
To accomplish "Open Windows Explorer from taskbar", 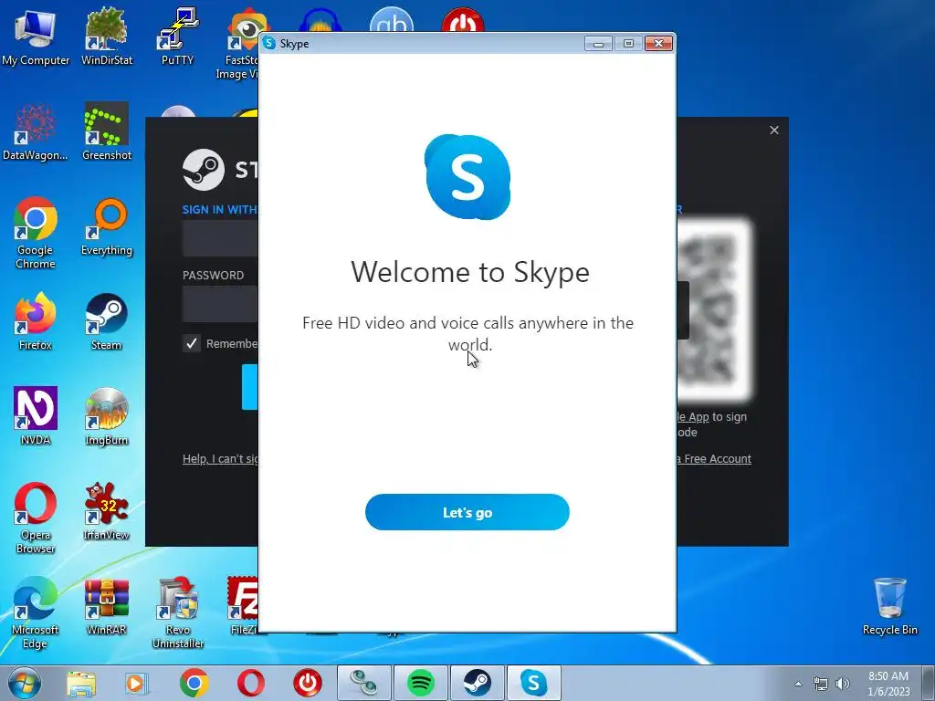I will [81, 683].
